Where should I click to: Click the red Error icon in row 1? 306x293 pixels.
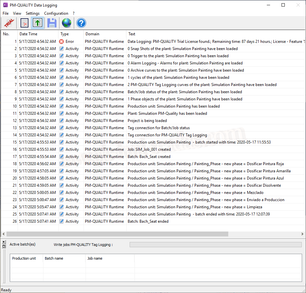(61, 42)
